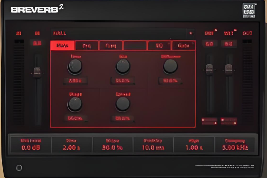This screenshot has height=178, width=267.
Task: Click the 50.0 % cell in the bottom bar
Action: [112, 145]
